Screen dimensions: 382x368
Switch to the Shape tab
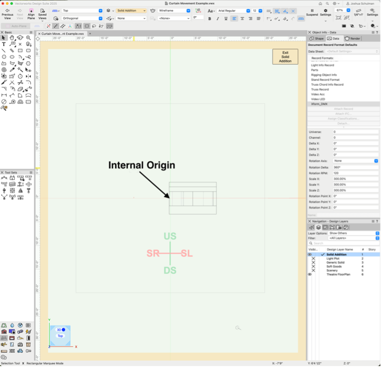[x=317, y=38]
